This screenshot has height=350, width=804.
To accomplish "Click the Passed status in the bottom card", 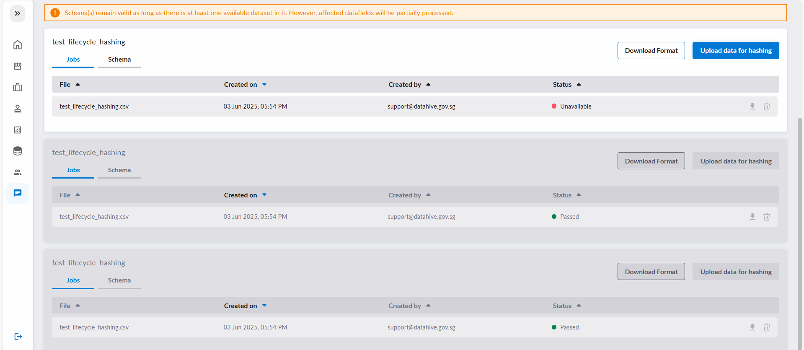I will click(x=569, y=327).
